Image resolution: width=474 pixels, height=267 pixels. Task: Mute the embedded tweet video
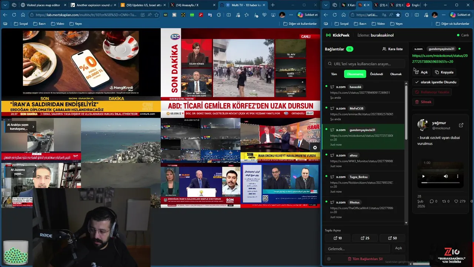click(446, 177)
